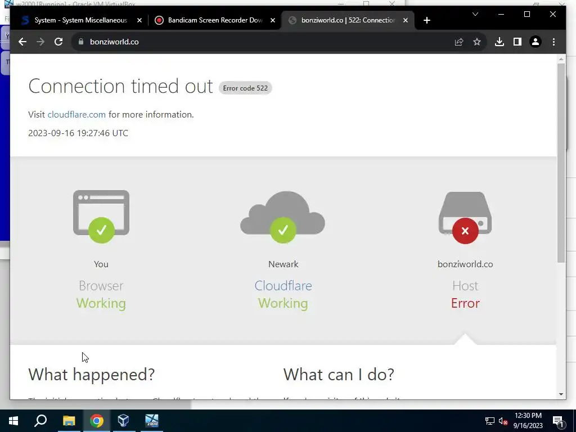576x432 pixels.
Task: Close the System Miscellaneous tab
Action: [139, 21]
